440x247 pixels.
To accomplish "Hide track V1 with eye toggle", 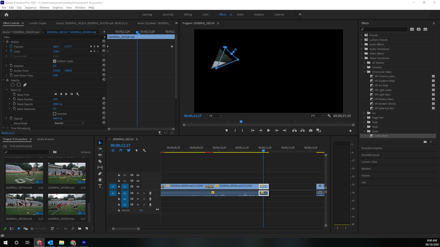I will pos(138,187).
